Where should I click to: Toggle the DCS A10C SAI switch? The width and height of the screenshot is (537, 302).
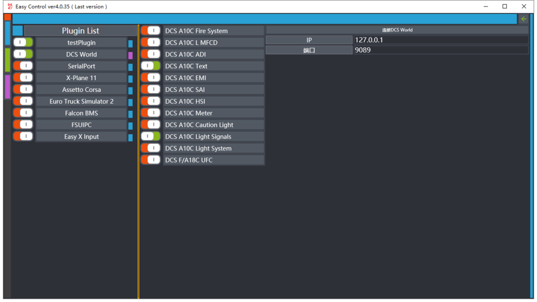pyautogui.click(x=151, y=89)
